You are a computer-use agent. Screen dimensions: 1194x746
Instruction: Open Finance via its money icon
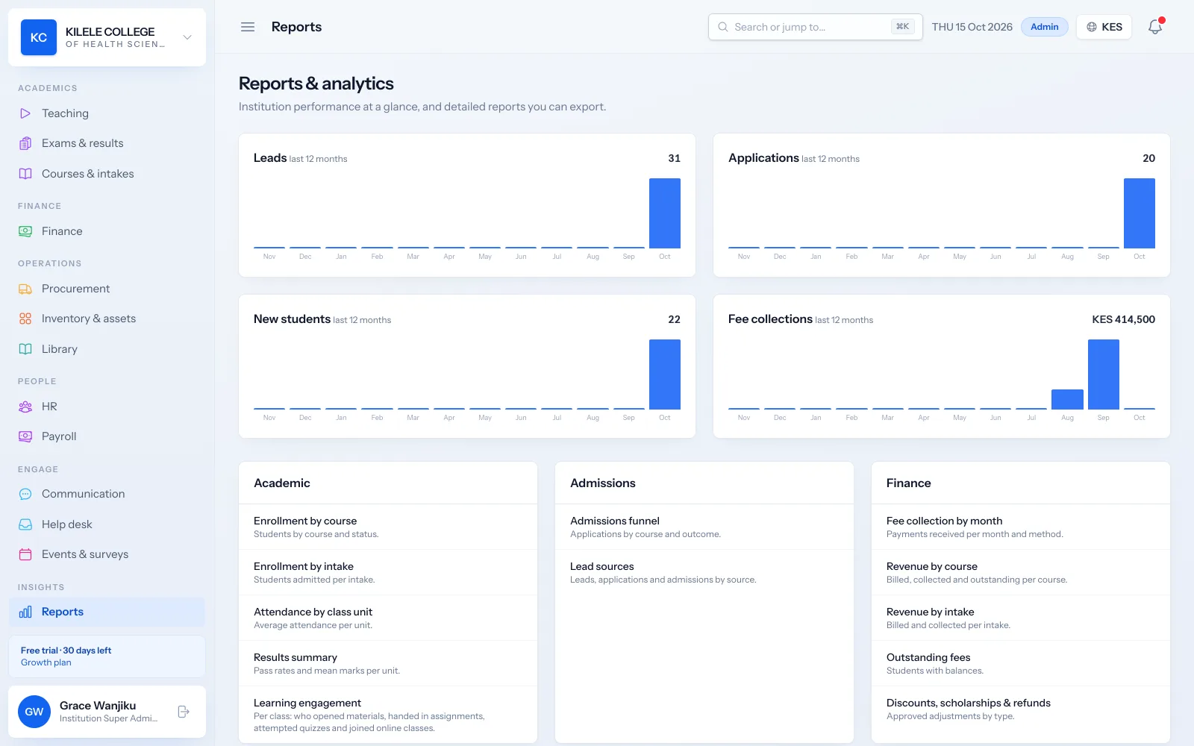pyautogui.click(x=25, y=231)
